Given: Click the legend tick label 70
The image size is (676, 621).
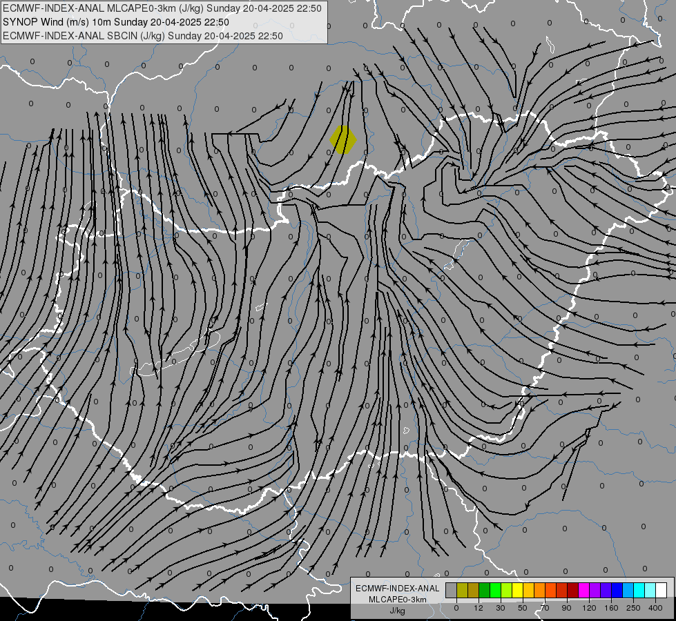Looking at the screenshot, I should 545,608.
